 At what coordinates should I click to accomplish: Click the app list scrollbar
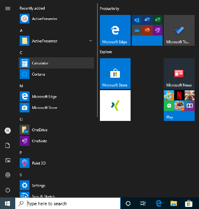(97, 60)
